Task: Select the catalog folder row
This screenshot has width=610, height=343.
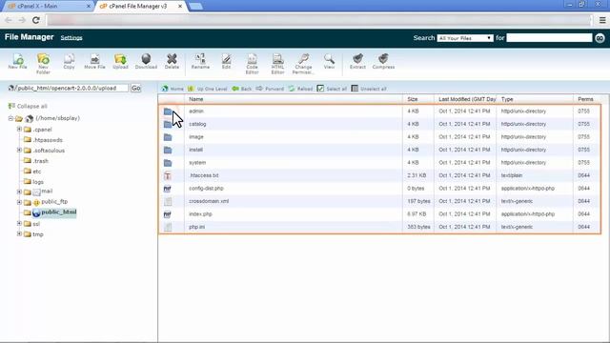Action: click(x=379, y=124)
